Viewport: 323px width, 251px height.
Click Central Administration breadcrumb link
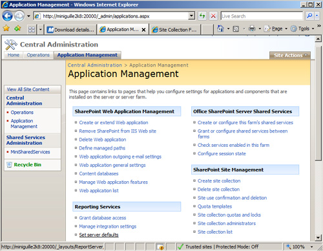click(x=95, y=65)
